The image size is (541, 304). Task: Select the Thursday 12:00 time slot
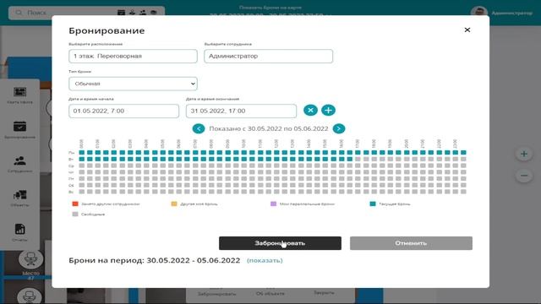tap(276, 172)
